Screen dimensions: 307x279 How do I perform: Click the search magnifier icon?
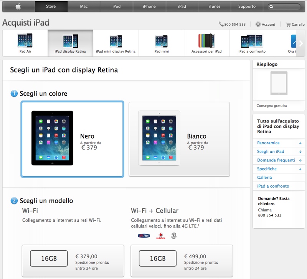tap(271, 7)
